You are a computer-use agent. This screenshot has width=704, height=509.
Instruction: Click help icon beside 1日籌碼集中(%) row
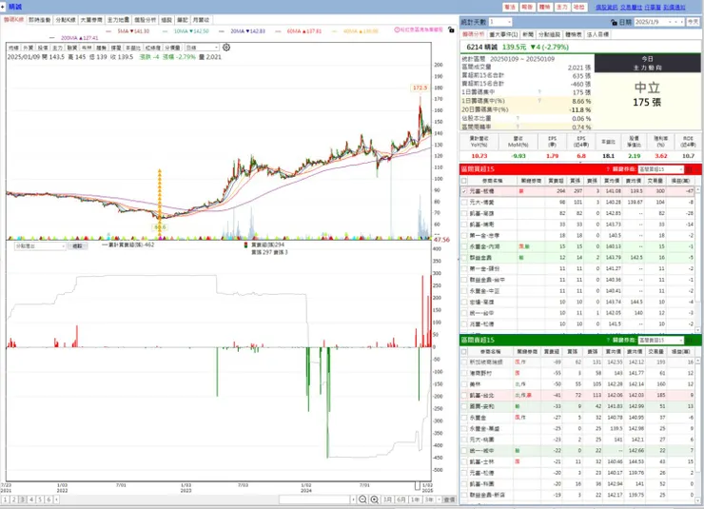click(x=539, y=101)
